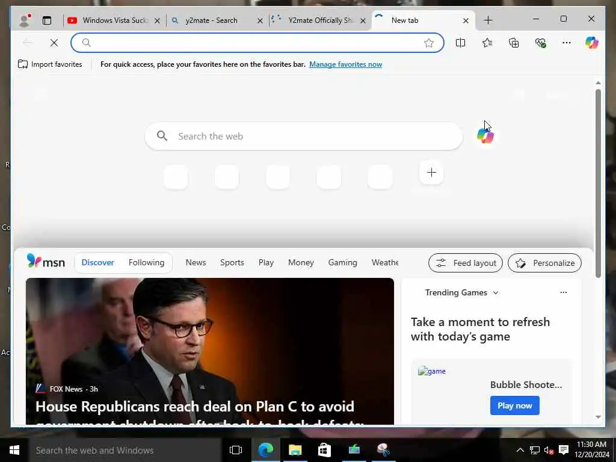Open Browser essentials heart icon
The height and width of the screenshot is (462, 616).
541,43
